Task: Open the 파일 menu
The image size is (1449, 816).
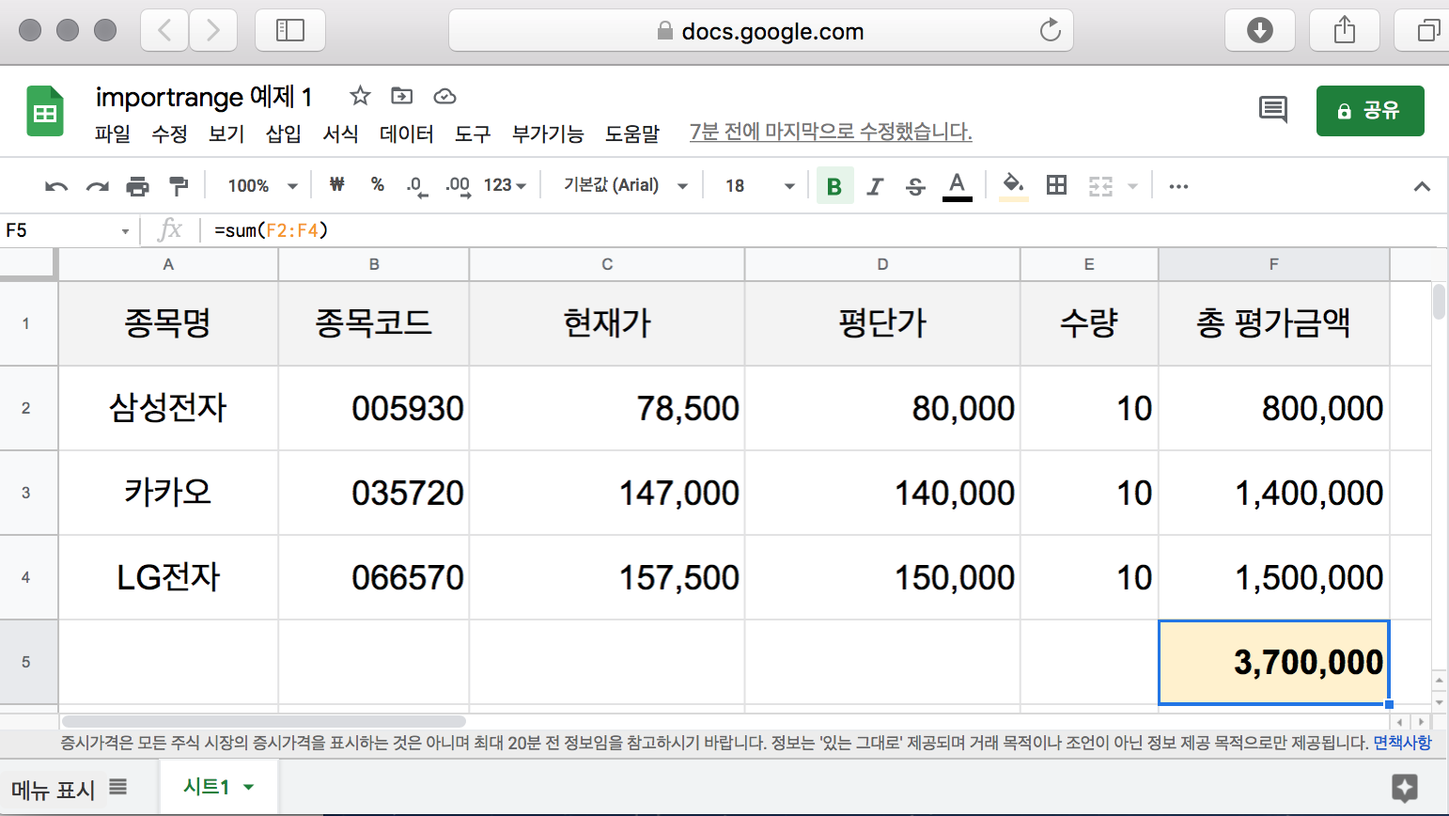Action: tap(113, 133)
